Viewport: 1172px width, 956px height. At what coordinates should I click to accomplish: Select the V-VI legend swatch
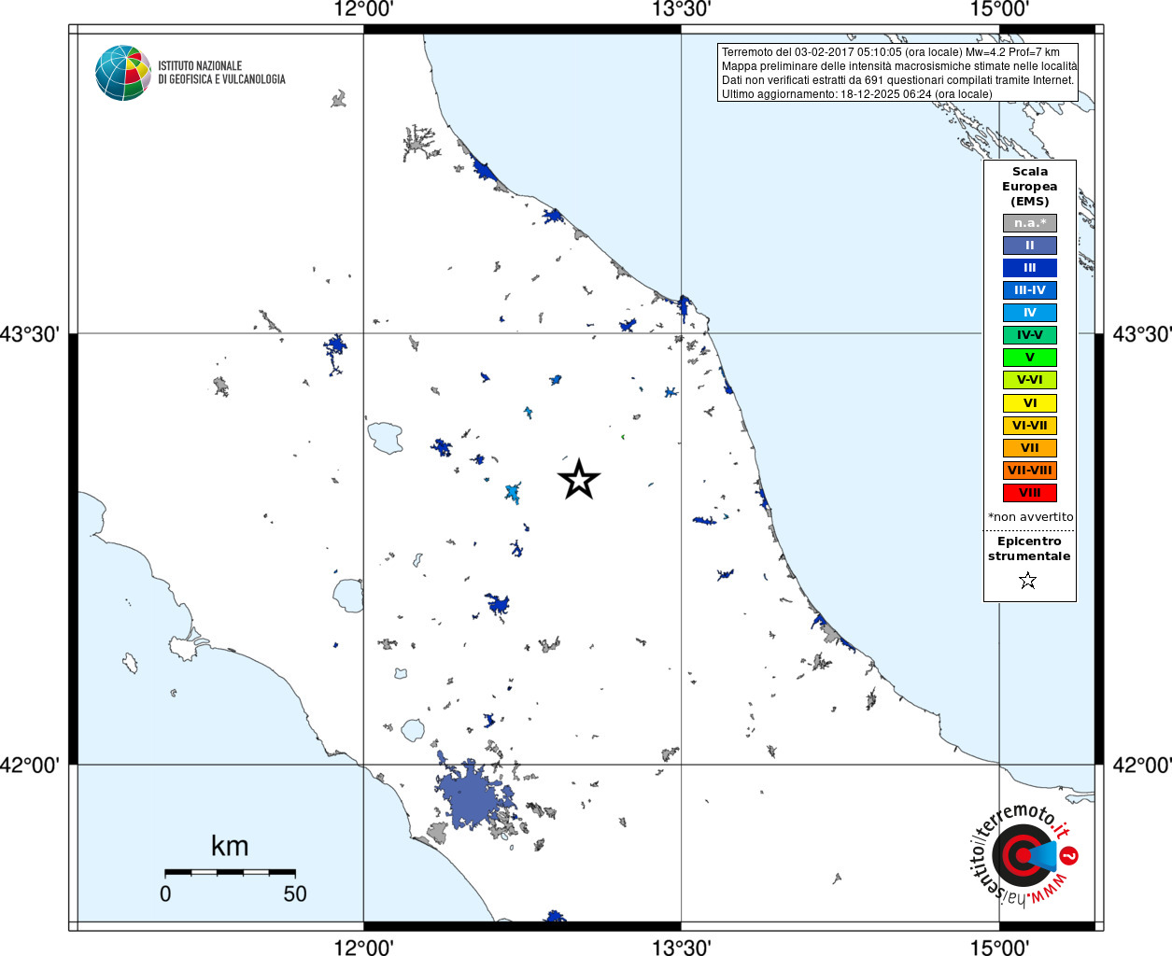pos(1030,380)
